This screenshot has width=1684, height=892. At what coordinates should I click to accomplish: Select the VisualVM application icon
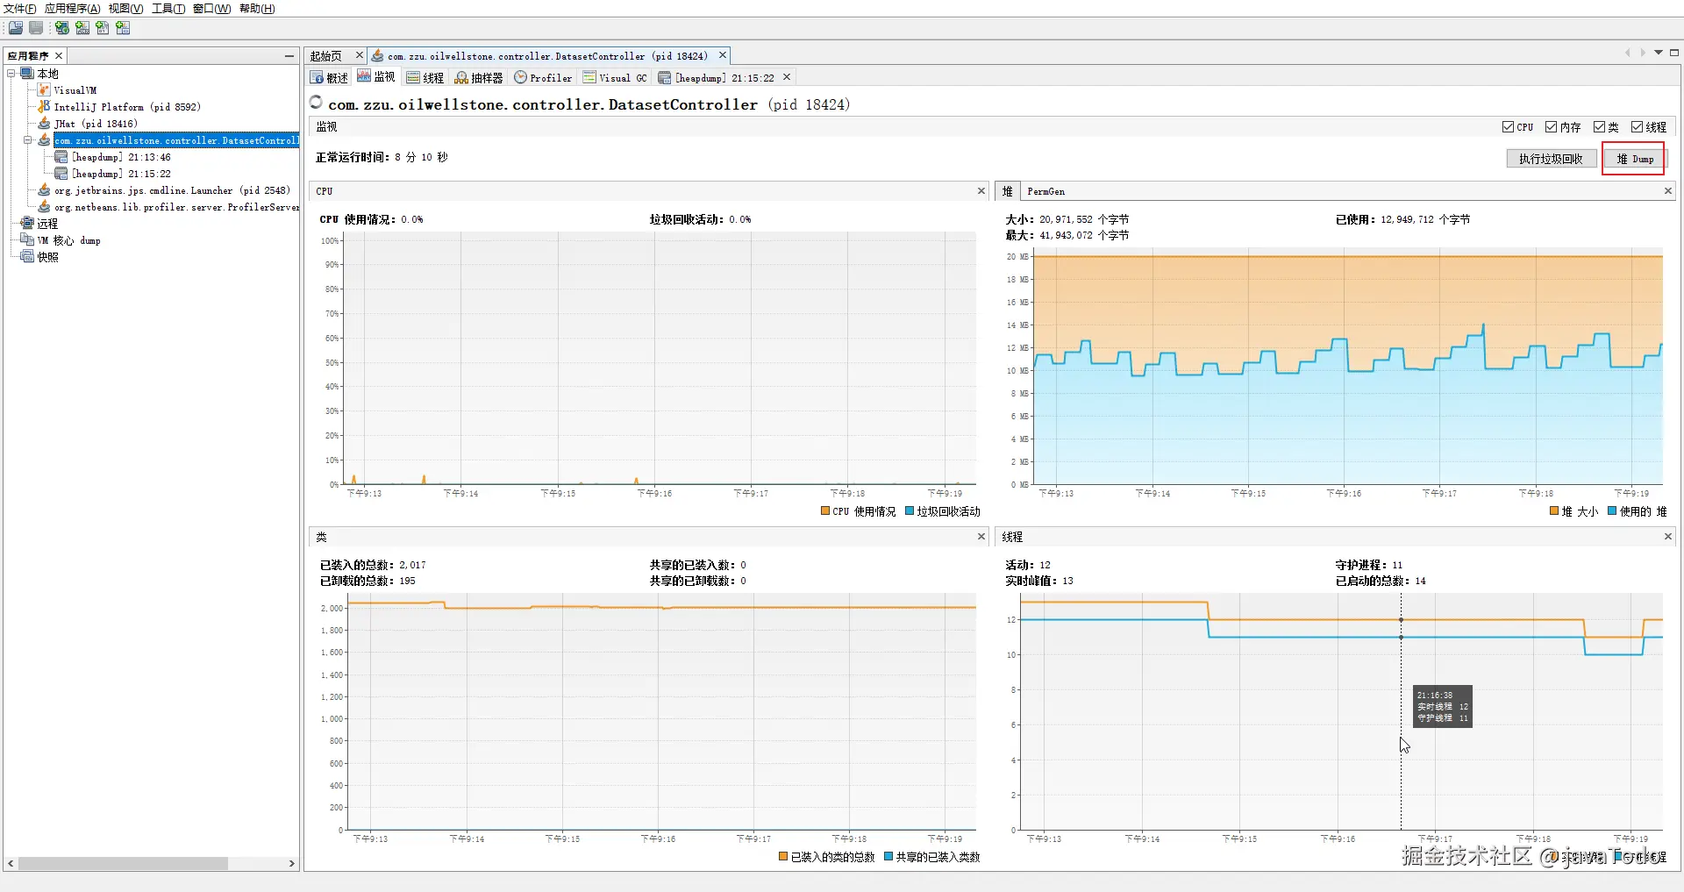[x=44, y=90]
